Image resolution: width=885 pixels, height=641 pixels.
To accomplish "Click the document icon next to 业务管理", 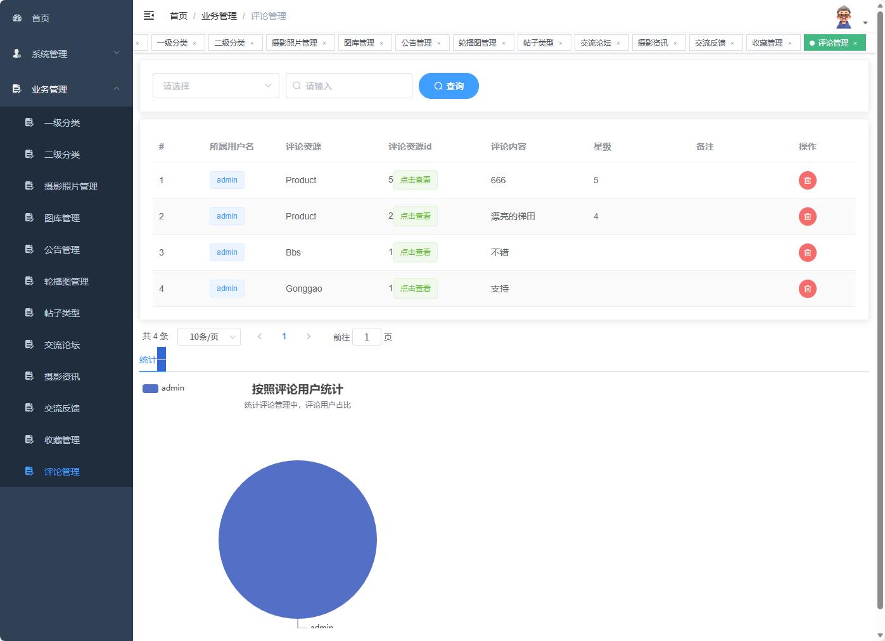I will (16, 89).
